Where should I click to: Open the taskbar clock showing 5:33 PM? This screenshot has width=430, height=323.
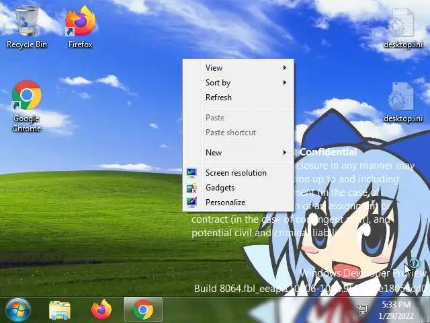point(396,310)
